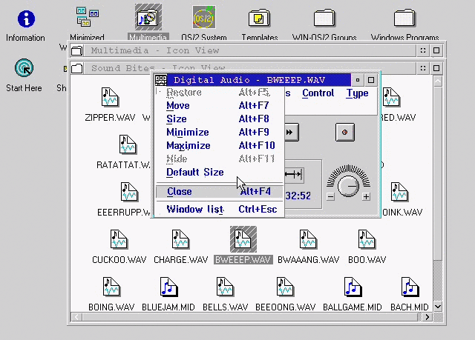The width and height of the screenshot is (475, 340).
Task: Select the CHARGE.WAV file icon
Action: [180, 239]
